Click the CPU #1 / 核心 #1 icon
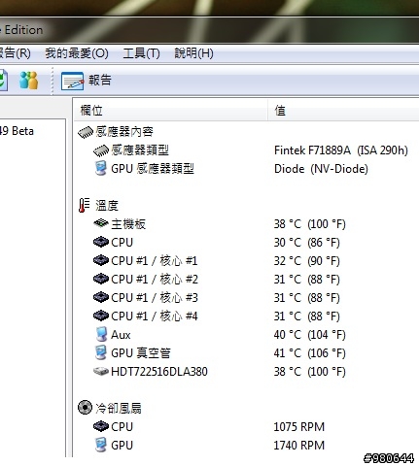This screenshot has height=466, width=419. 101,260
